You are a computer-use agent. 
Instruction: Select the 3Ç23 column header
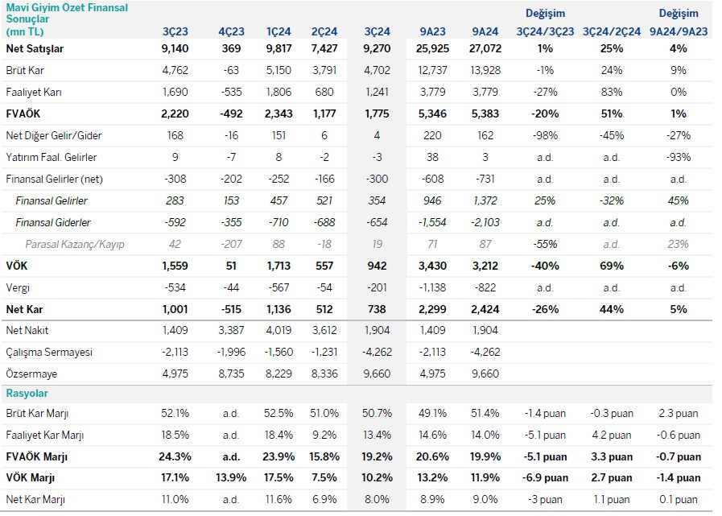pos(175,31)
